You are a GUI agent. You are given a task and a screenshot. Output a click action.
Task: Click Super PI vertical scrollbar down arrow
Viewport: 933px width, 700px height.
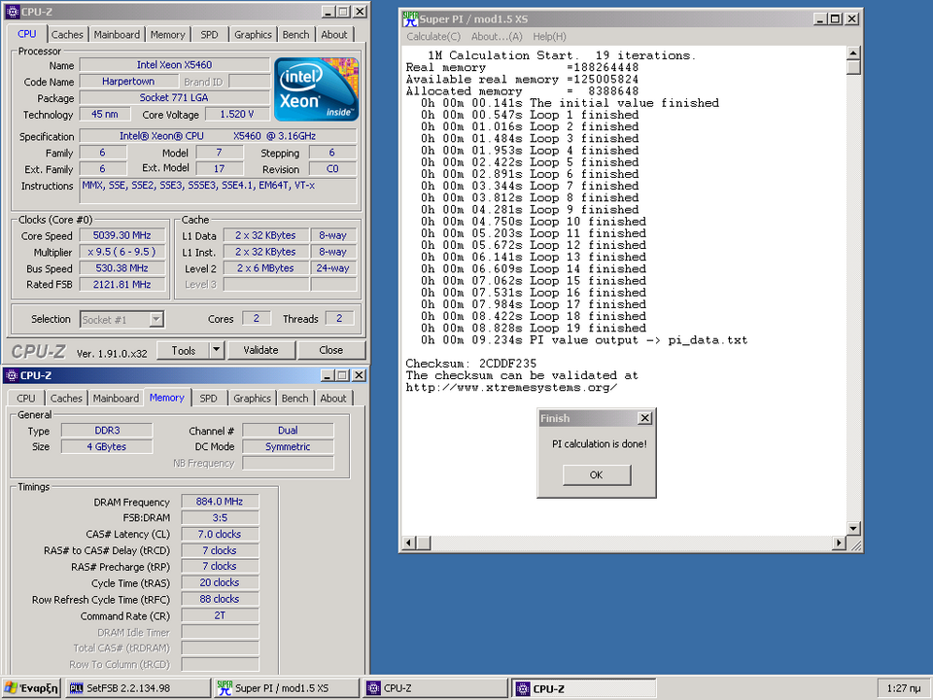pyautogui.click(x=853, y=529)
